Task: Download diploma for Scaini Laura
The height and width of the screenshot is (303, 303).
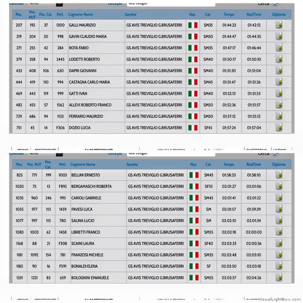Action: (x=279, y=243)
